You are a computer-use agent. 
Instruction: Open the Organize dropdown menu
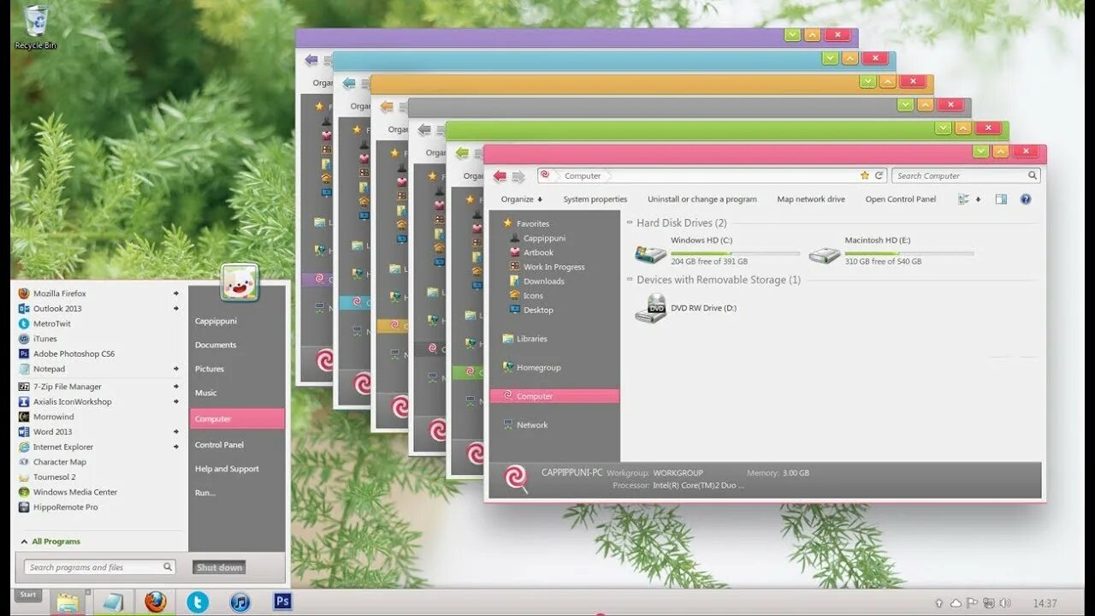tap(522, 199)
